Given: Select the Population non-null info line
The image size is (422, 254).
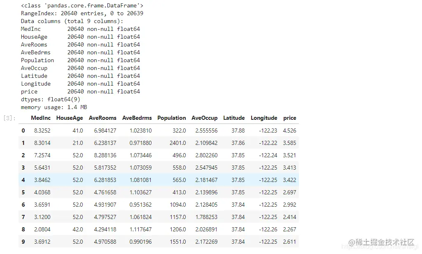Looking at the screenshot, I should [80, 60].
